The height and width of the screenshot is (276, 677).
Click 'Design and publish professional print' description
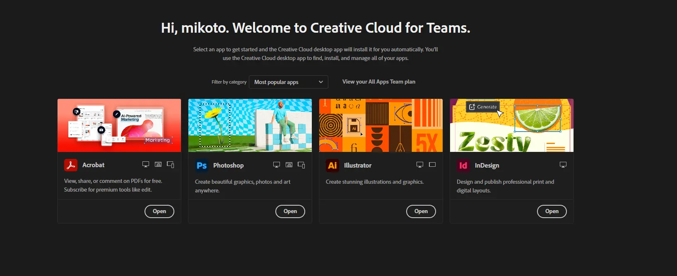505,186
